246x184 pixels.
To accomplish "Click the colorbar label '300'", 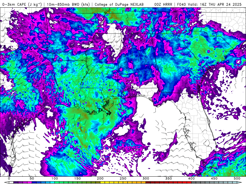I will (x=146, y=178).
